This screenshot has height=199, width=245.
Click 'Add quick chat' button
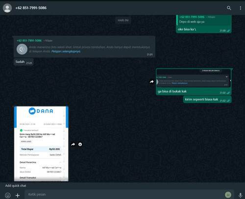click(x=16, y=186)
